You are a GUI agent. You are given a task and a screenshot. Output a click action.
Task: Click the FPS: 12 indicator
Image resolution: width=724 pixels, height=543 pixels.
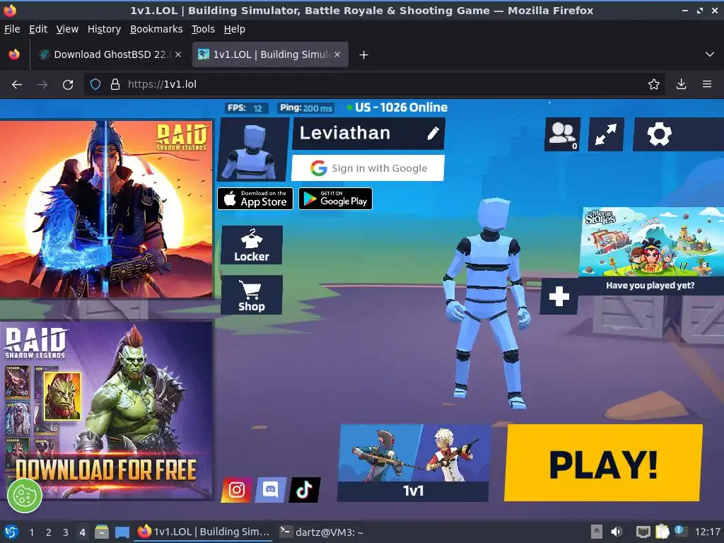point(246,108)
